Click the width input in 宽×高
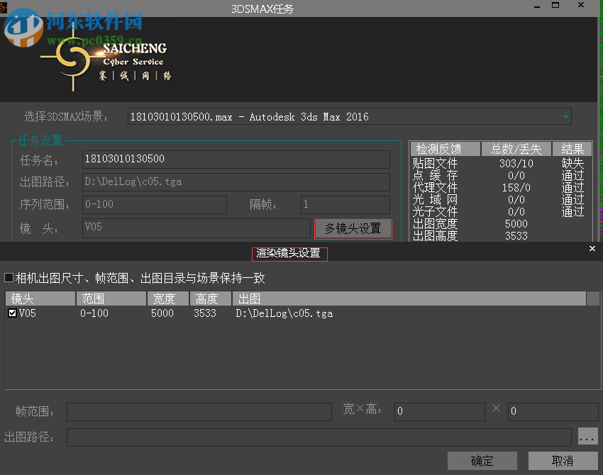Viewport: 603px width, 475px height. point(440,412)
